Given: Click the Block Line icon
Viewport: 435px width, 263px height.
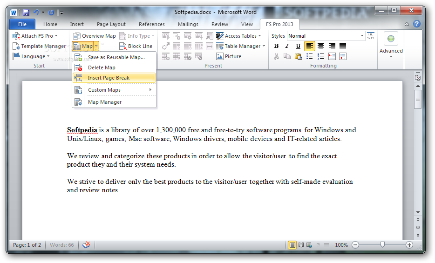Looking at the screenshot, I should (123, 46).
